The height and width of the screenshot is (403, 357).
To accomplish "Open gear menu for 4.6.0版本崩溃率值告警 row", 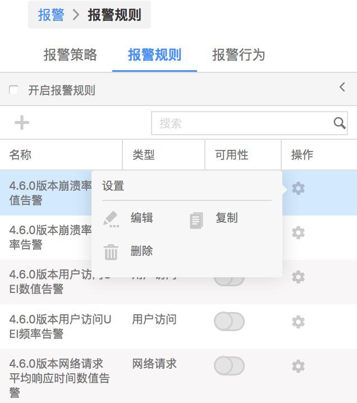I will click(x=298, y=189).
